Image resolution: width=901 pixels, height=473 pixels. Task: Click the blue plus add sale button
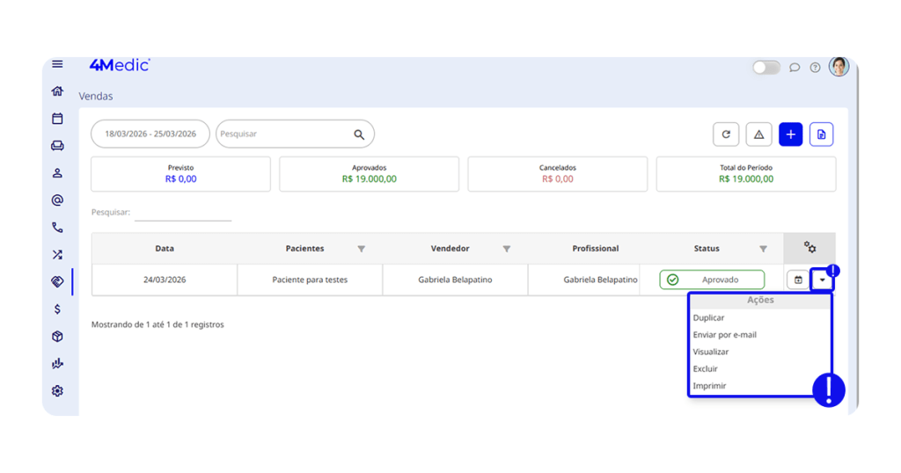coord(790,135)
